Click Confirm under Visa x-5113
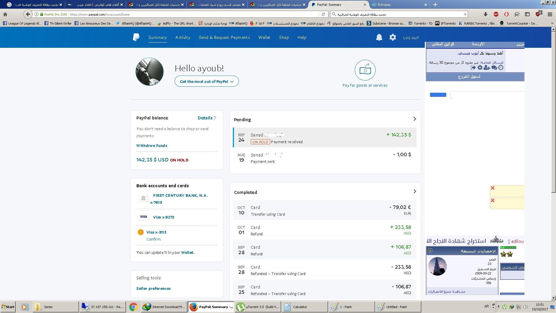This screenshot has height=313, width=556. (x=153, y=239)
